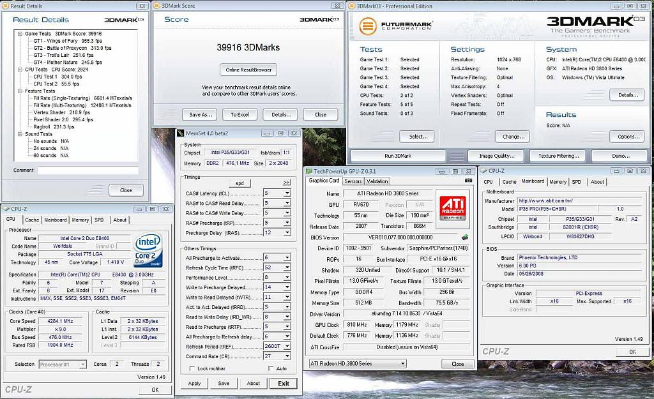Click the ATI Radeon logo in GPU-Z
The height and width of the screenshot is (399, 654).
[x=453, y=209]
